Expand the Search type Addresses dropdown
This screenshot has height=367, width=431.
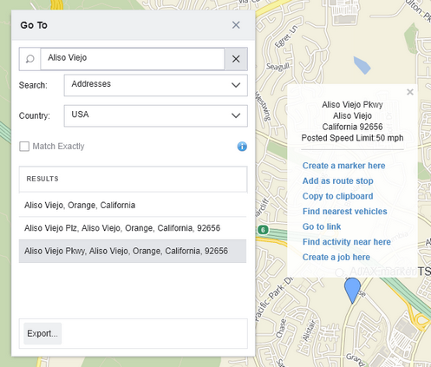click(x=155, y=85)
